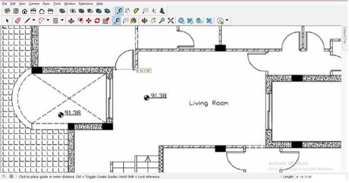The height and width of the screenshot is (183, 349).
Task: Select the Zoom magnifier tool
Action: [x=162, y=21]
